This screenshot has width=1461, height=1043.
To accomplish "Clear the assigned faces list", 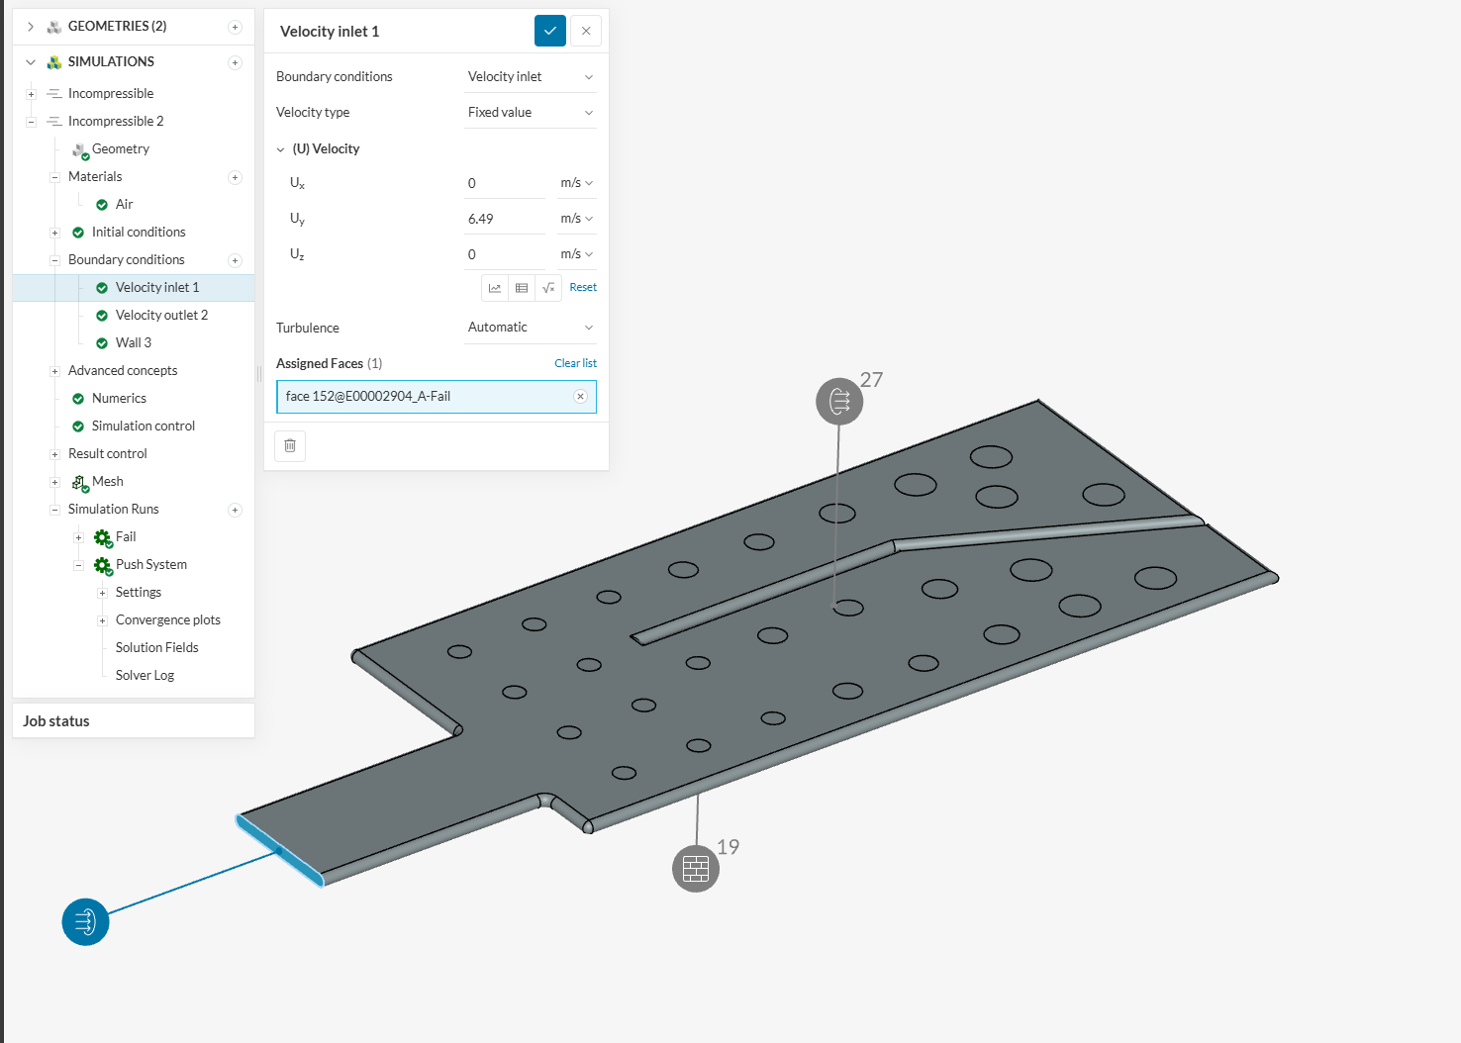I will (575, 363).
